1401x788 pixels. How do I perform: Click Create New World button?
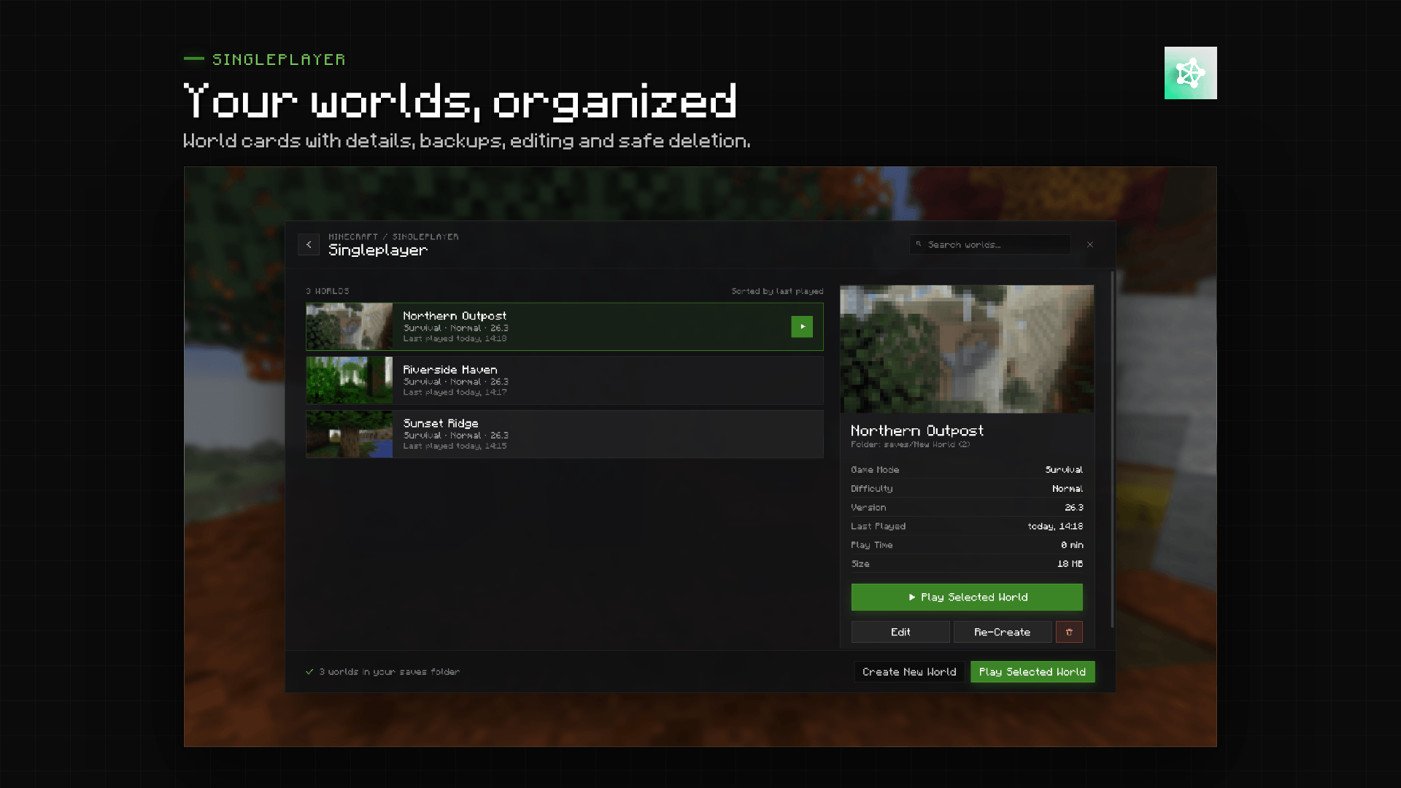pos(909,672)
